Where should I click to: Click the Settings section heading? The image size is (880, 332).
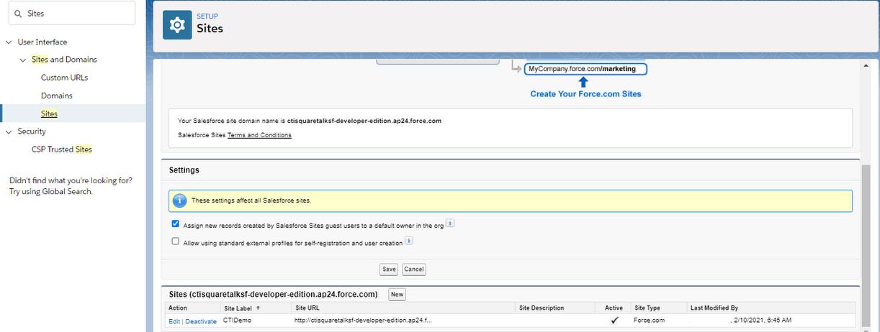184,170
